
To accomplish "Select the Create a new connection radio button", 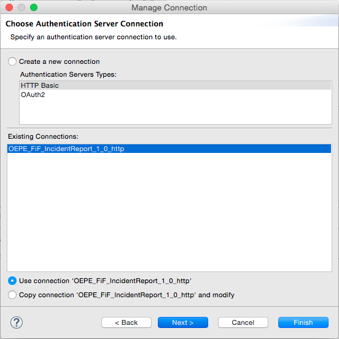I will 12,61.
